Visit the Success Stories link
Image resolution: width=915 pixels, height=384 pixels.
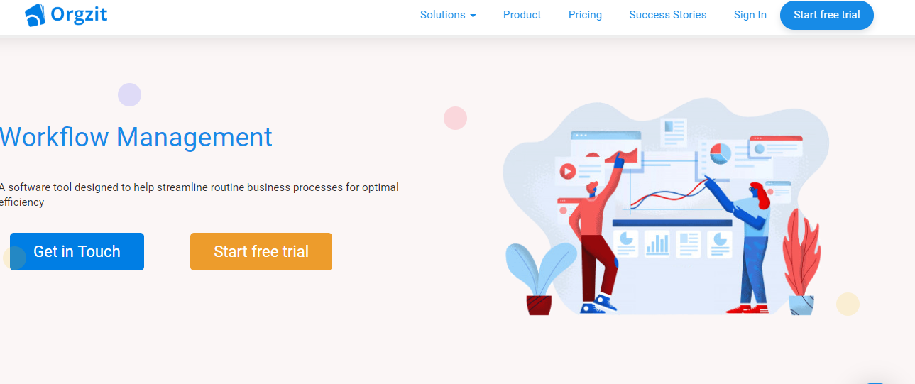coord(668,15)
